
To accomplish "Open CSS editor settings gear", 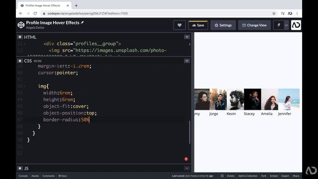I will [20, 61].
